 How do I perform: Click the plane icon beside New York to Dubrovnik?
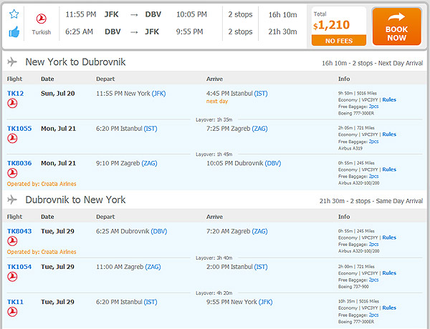12,62
